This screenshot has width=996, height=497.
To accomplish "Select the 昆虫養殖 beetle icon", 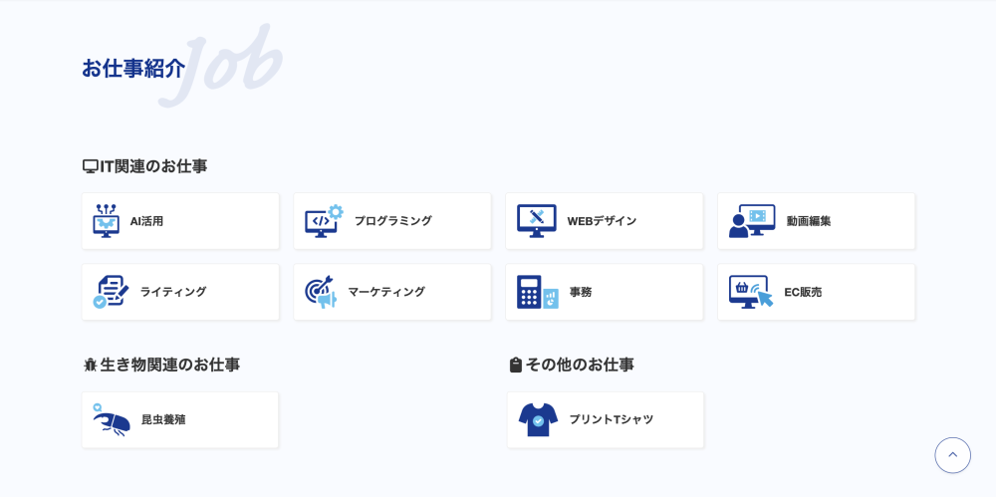I will pos(111,420).
